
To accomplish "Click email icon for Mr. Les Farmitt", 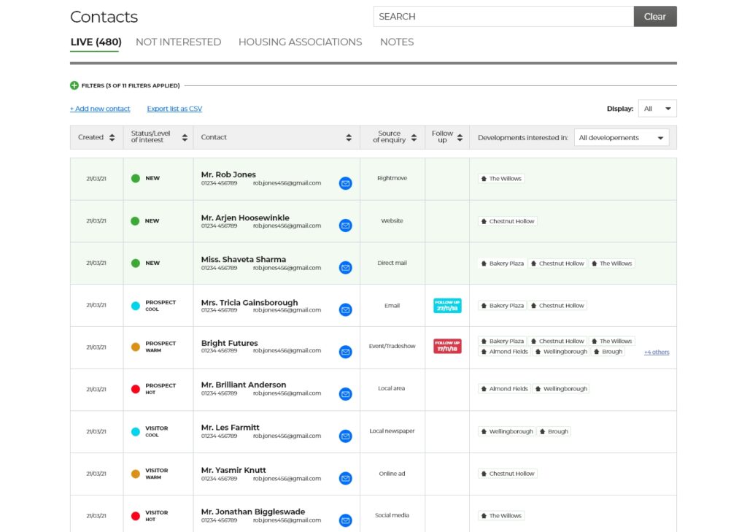I will click(345, 436).
